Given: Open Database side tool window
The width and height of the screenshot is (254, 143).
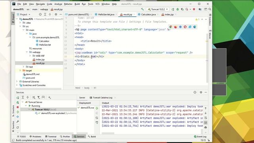Looking at the screenshot, I should tap(210, 20).
